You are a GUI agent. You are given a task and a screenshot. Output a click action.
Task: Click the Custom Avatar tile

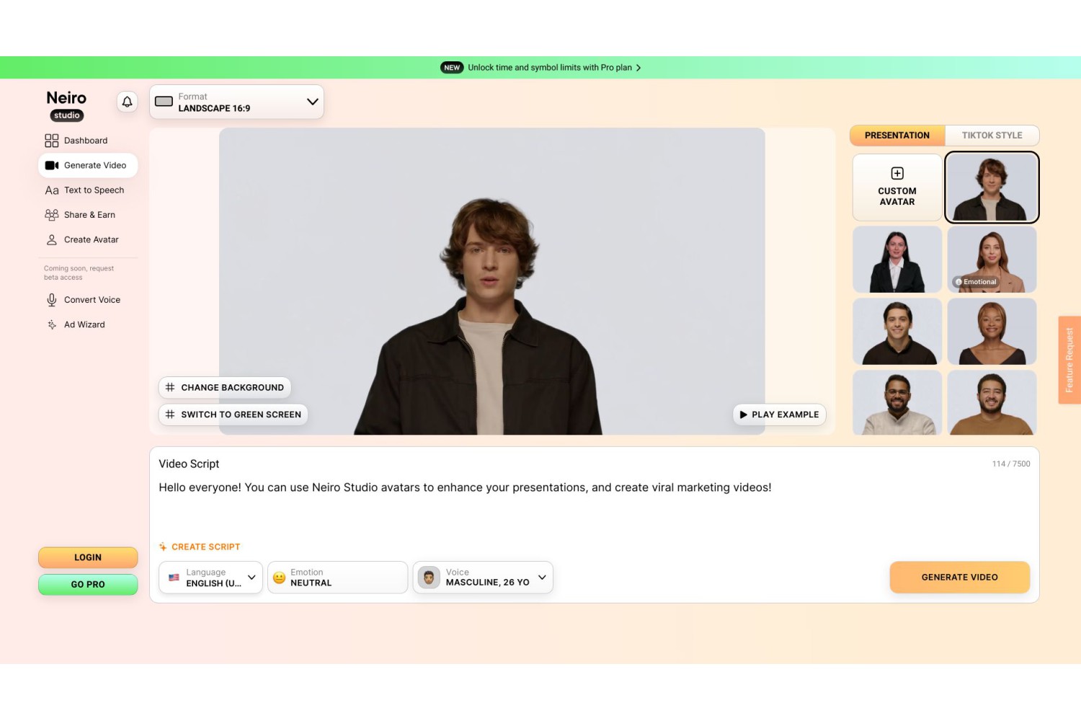coord(897,187)
